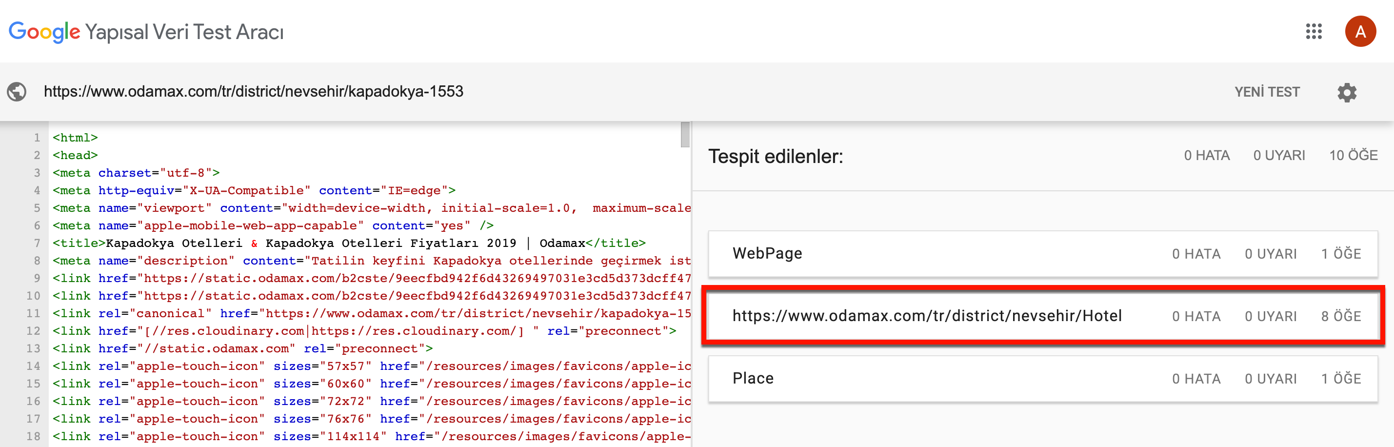Screen dimensions: 1394x447
Task: Click the viewport meta tag line
Action: coord(372,208)
